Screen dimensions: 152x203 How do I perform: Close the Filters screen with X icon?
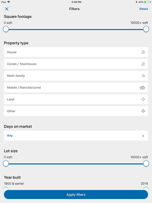pos(7,9)
